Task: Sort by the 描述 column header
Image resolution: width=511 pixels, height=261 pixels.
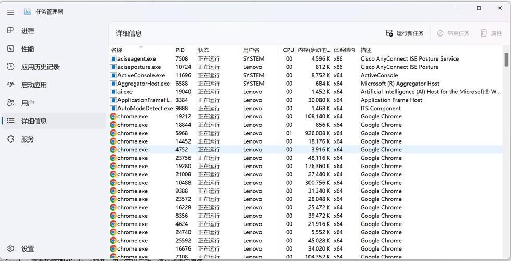Action: tap(430, 50)
